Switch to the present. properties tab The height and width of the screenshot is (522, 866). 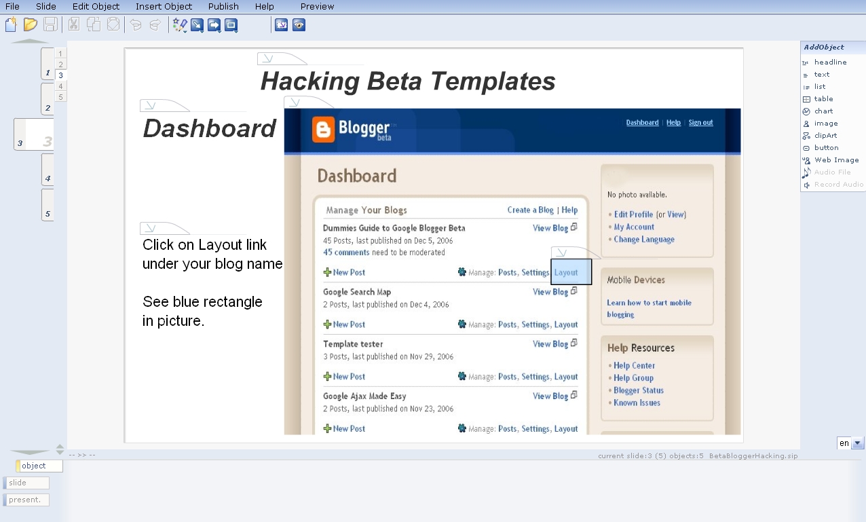[x=26, y=500]
